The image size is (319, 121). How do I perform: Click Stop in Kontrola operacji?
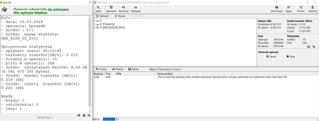point(291,57)
